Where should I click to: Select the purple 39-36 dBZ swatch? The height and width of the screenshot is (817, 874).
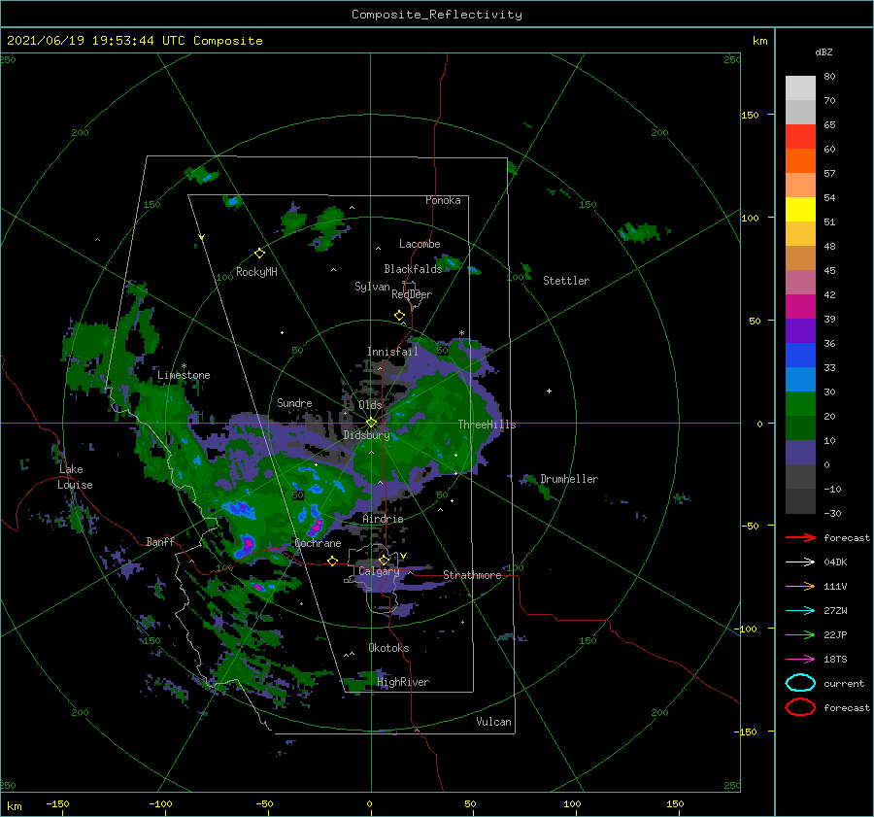(800, 331)
